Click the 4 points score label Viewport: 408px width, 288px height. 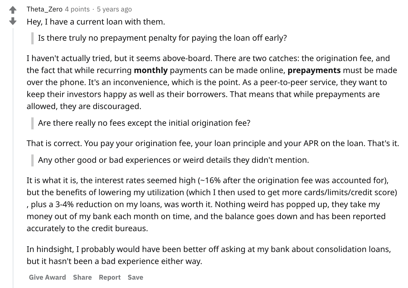(x=77, y=9)
